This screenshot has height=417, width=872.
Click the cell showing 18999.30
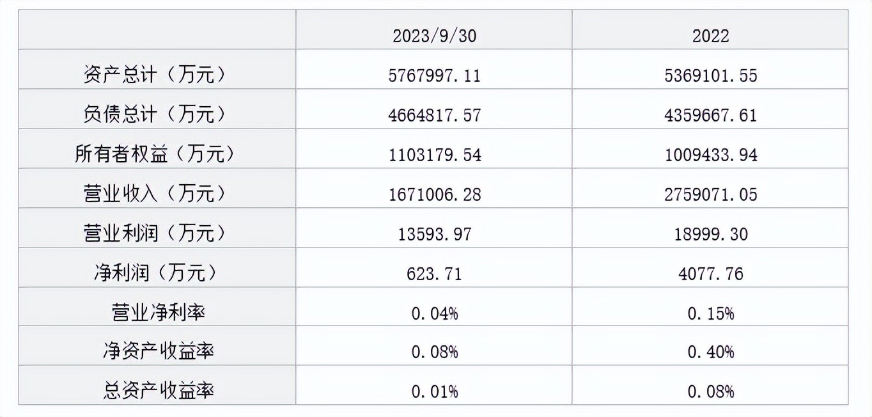[710, 233]
